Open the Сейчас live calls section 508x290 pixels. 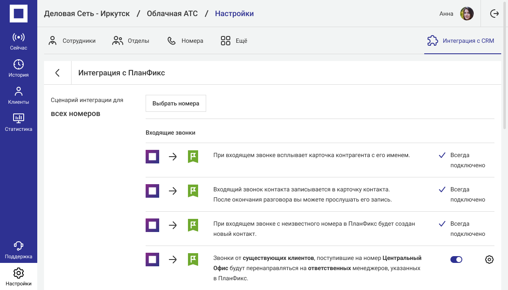pos(19,41)
